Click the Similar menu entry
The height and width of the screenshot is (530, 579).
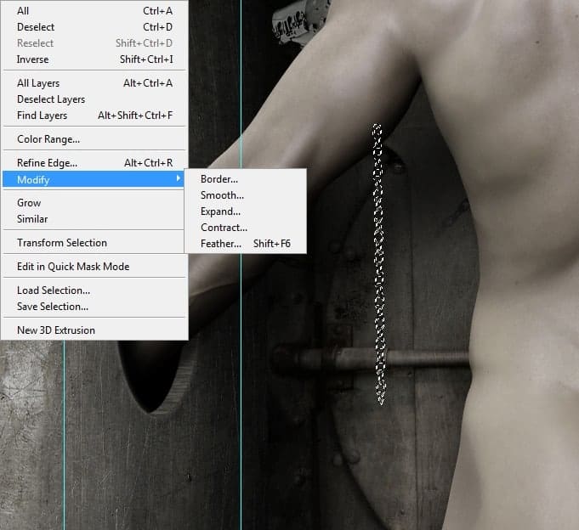coord(93,219)
